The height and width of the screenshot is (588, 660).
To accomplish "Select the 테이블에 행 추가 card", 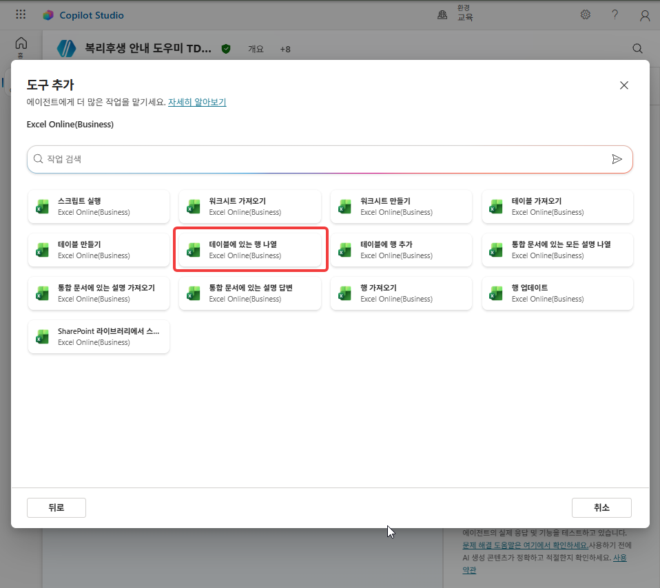I will pyautogui.click(x=401, y=250).
